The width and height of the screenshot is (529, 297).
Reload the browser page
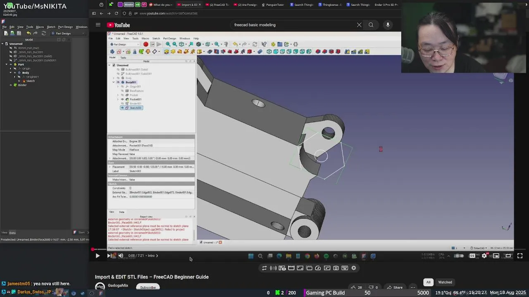tap(116, 13)
